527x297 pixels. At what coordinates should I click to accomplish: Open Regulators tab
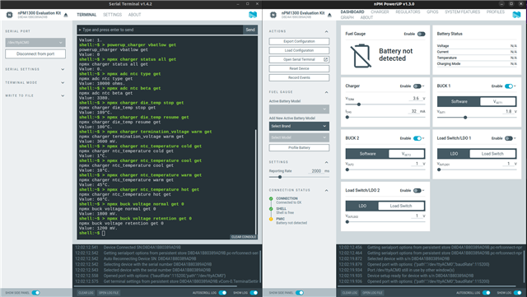tap(408, 12)
